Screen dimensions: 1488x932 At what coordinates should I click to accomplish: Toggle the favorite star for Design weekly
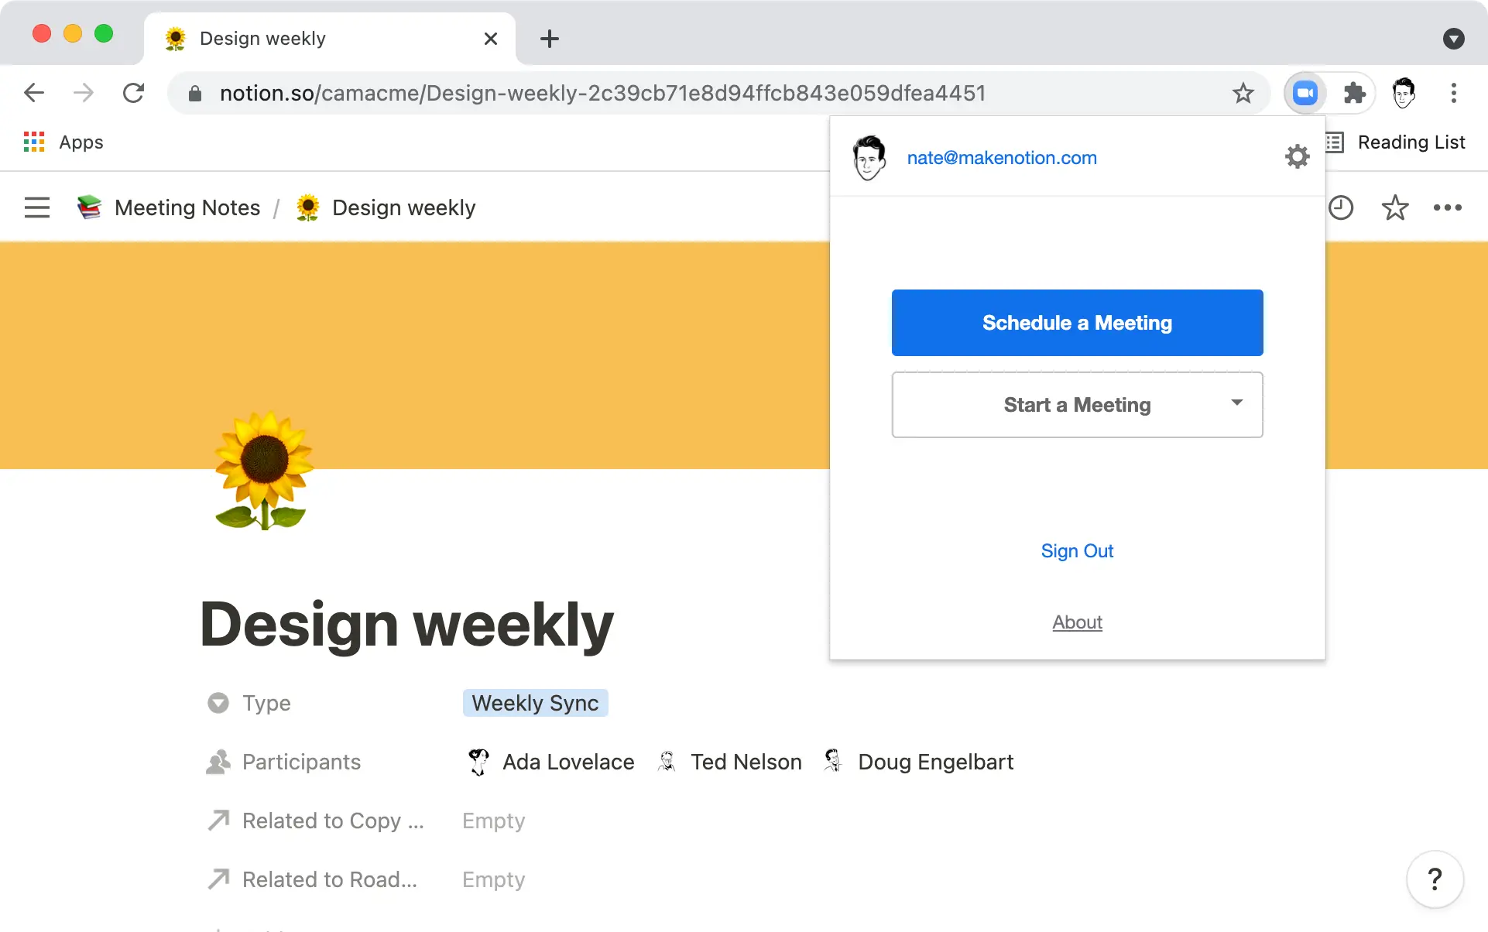click(1395, 207)
